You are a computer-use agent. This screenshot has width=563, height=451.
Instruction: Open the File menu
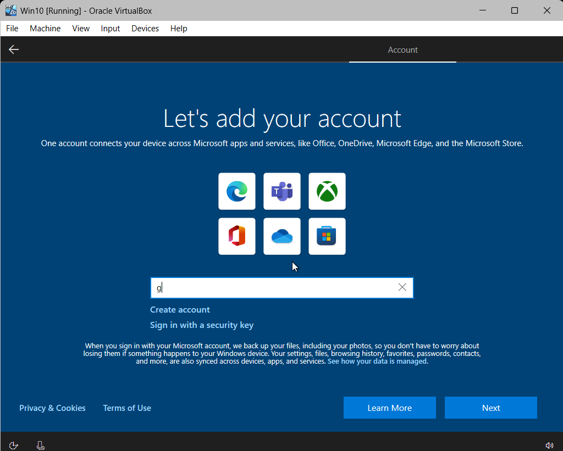pyautogui.click(x=12, y=29)
